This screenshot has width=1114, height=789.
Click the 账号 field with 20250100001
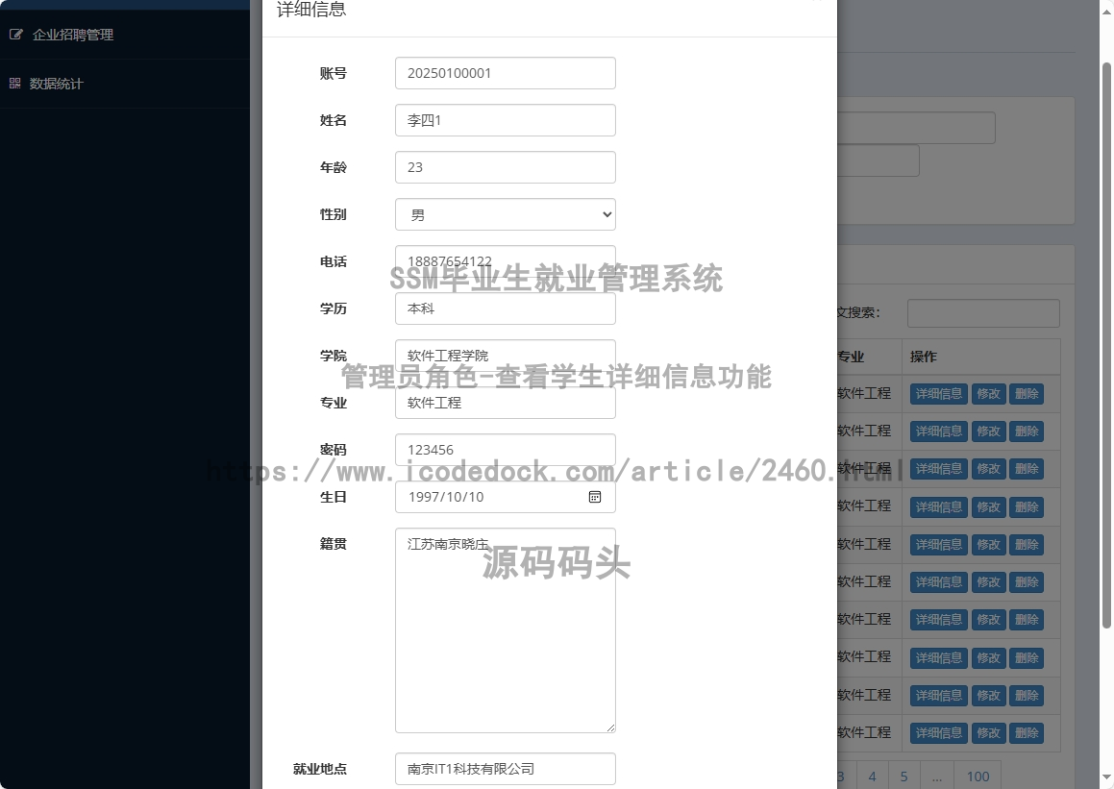[506, 73]
